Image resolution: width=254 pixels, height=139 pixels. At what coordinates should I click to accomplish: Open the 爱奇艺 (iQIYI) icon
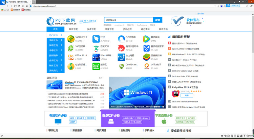96,66
